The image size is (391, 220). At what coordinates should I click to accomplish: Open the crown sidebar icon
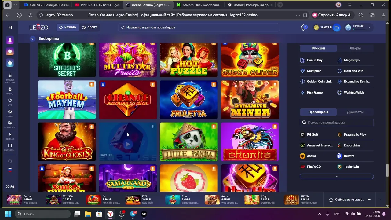pos(10,63)
